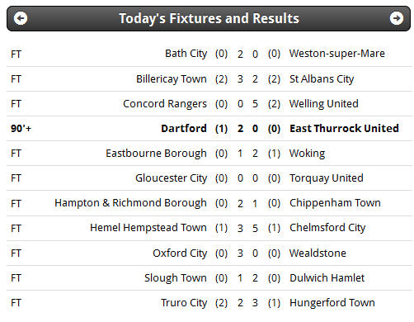This screenshot has height=322, width=414.
Task: Open Welling United team page
Action: [324, 104]
